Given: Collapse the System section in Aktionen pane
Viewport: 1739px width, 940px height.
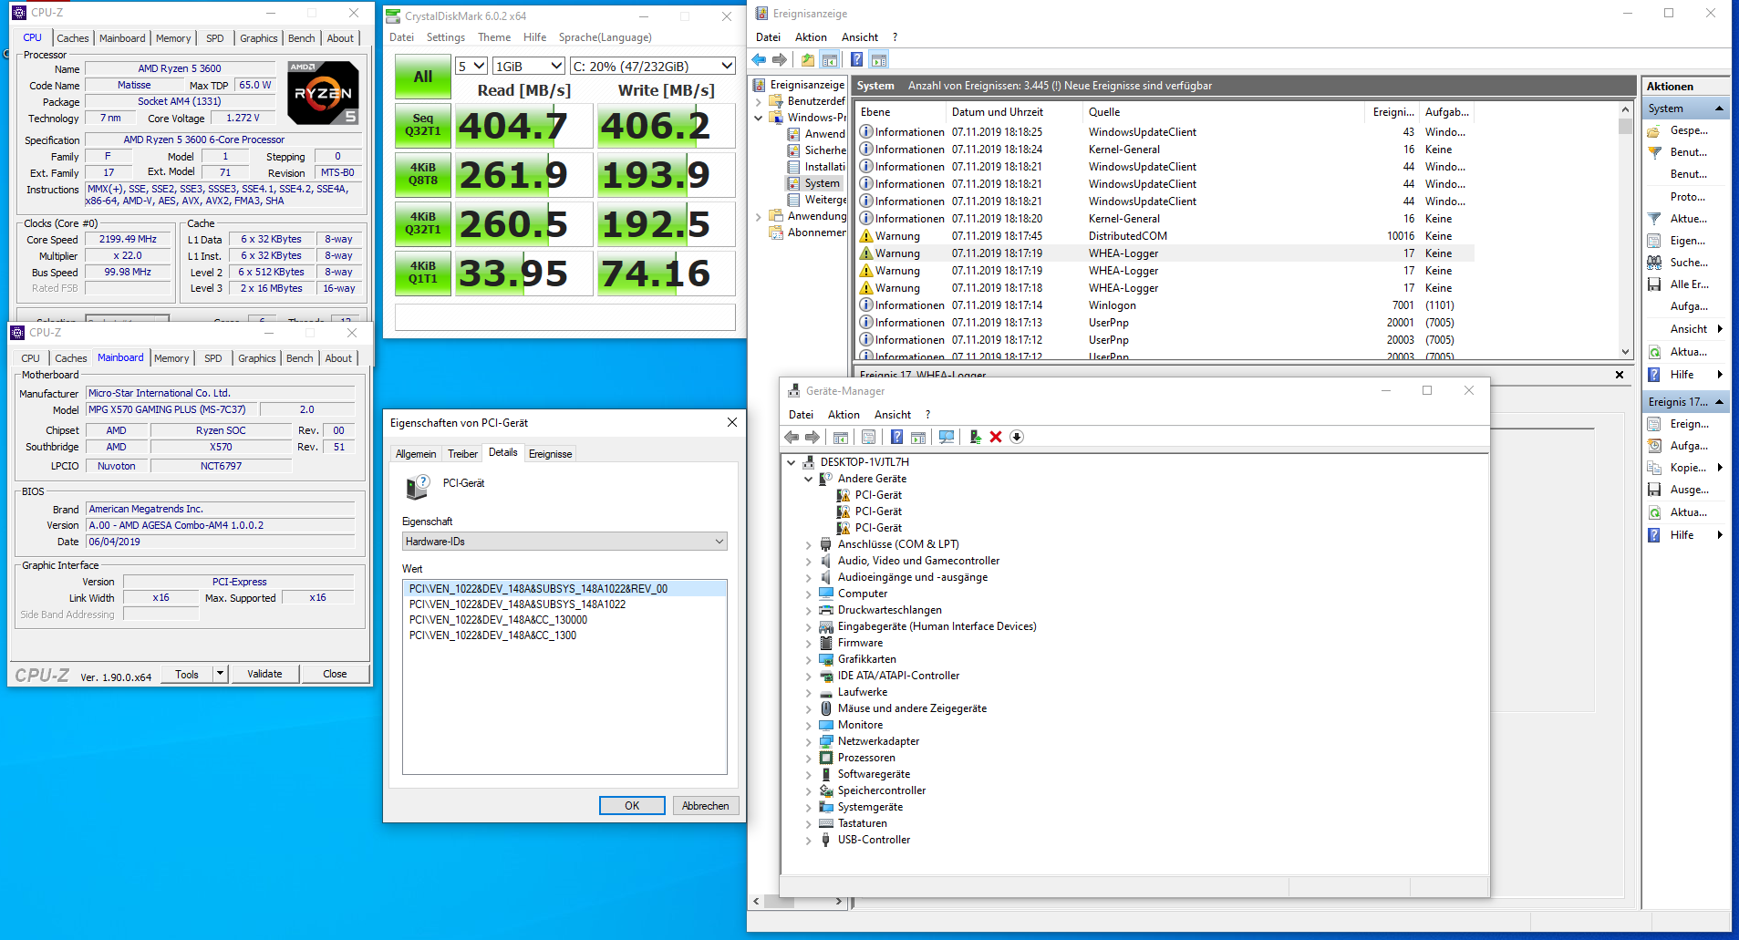Looking at the screenshot, I should pyautogui.click(x=1720, y=108).
